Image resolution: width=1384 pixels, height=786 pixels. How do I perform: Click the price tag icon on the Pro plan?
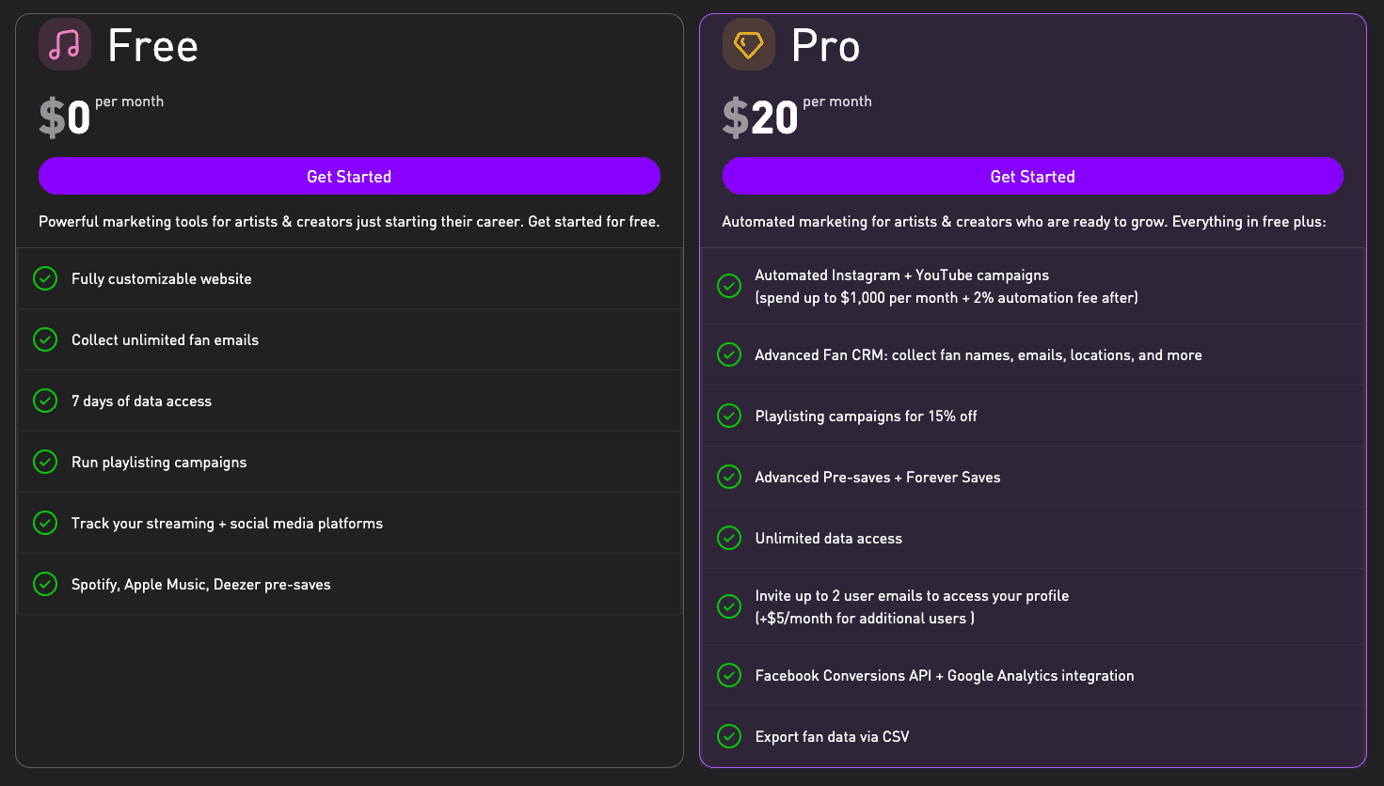(x=748, y=44)
